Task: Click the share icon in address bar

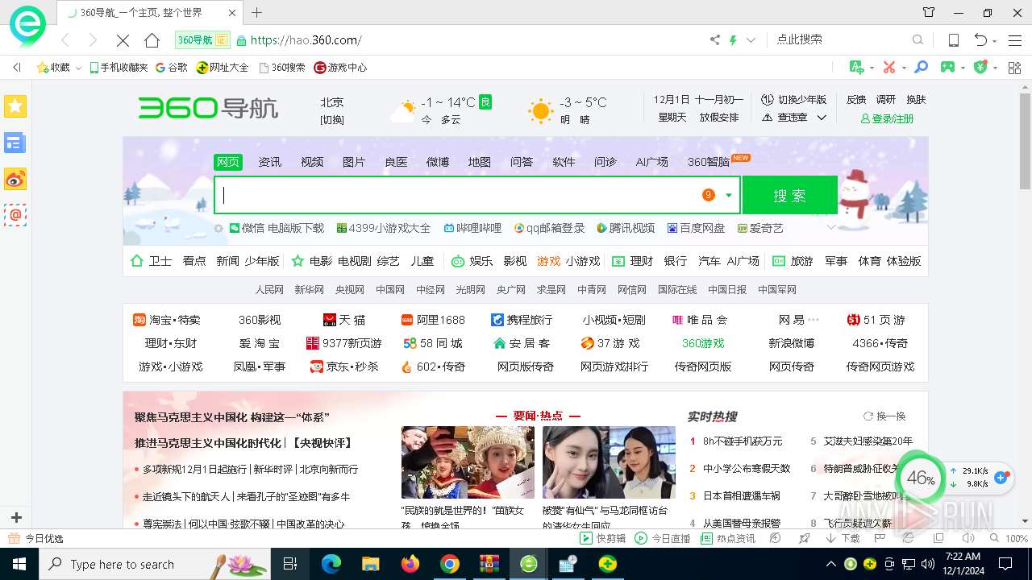Action: click(714, 39)
